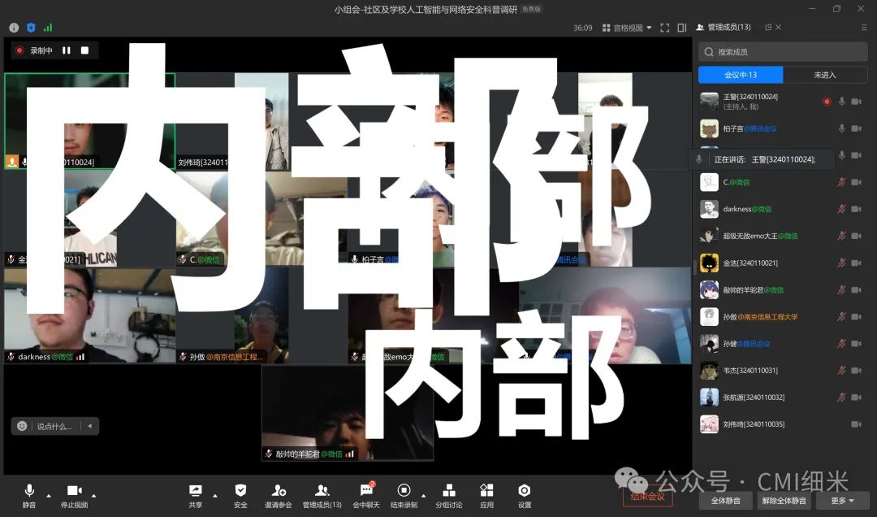Enter fullscreen mode via top bar icon

(664, 28)
